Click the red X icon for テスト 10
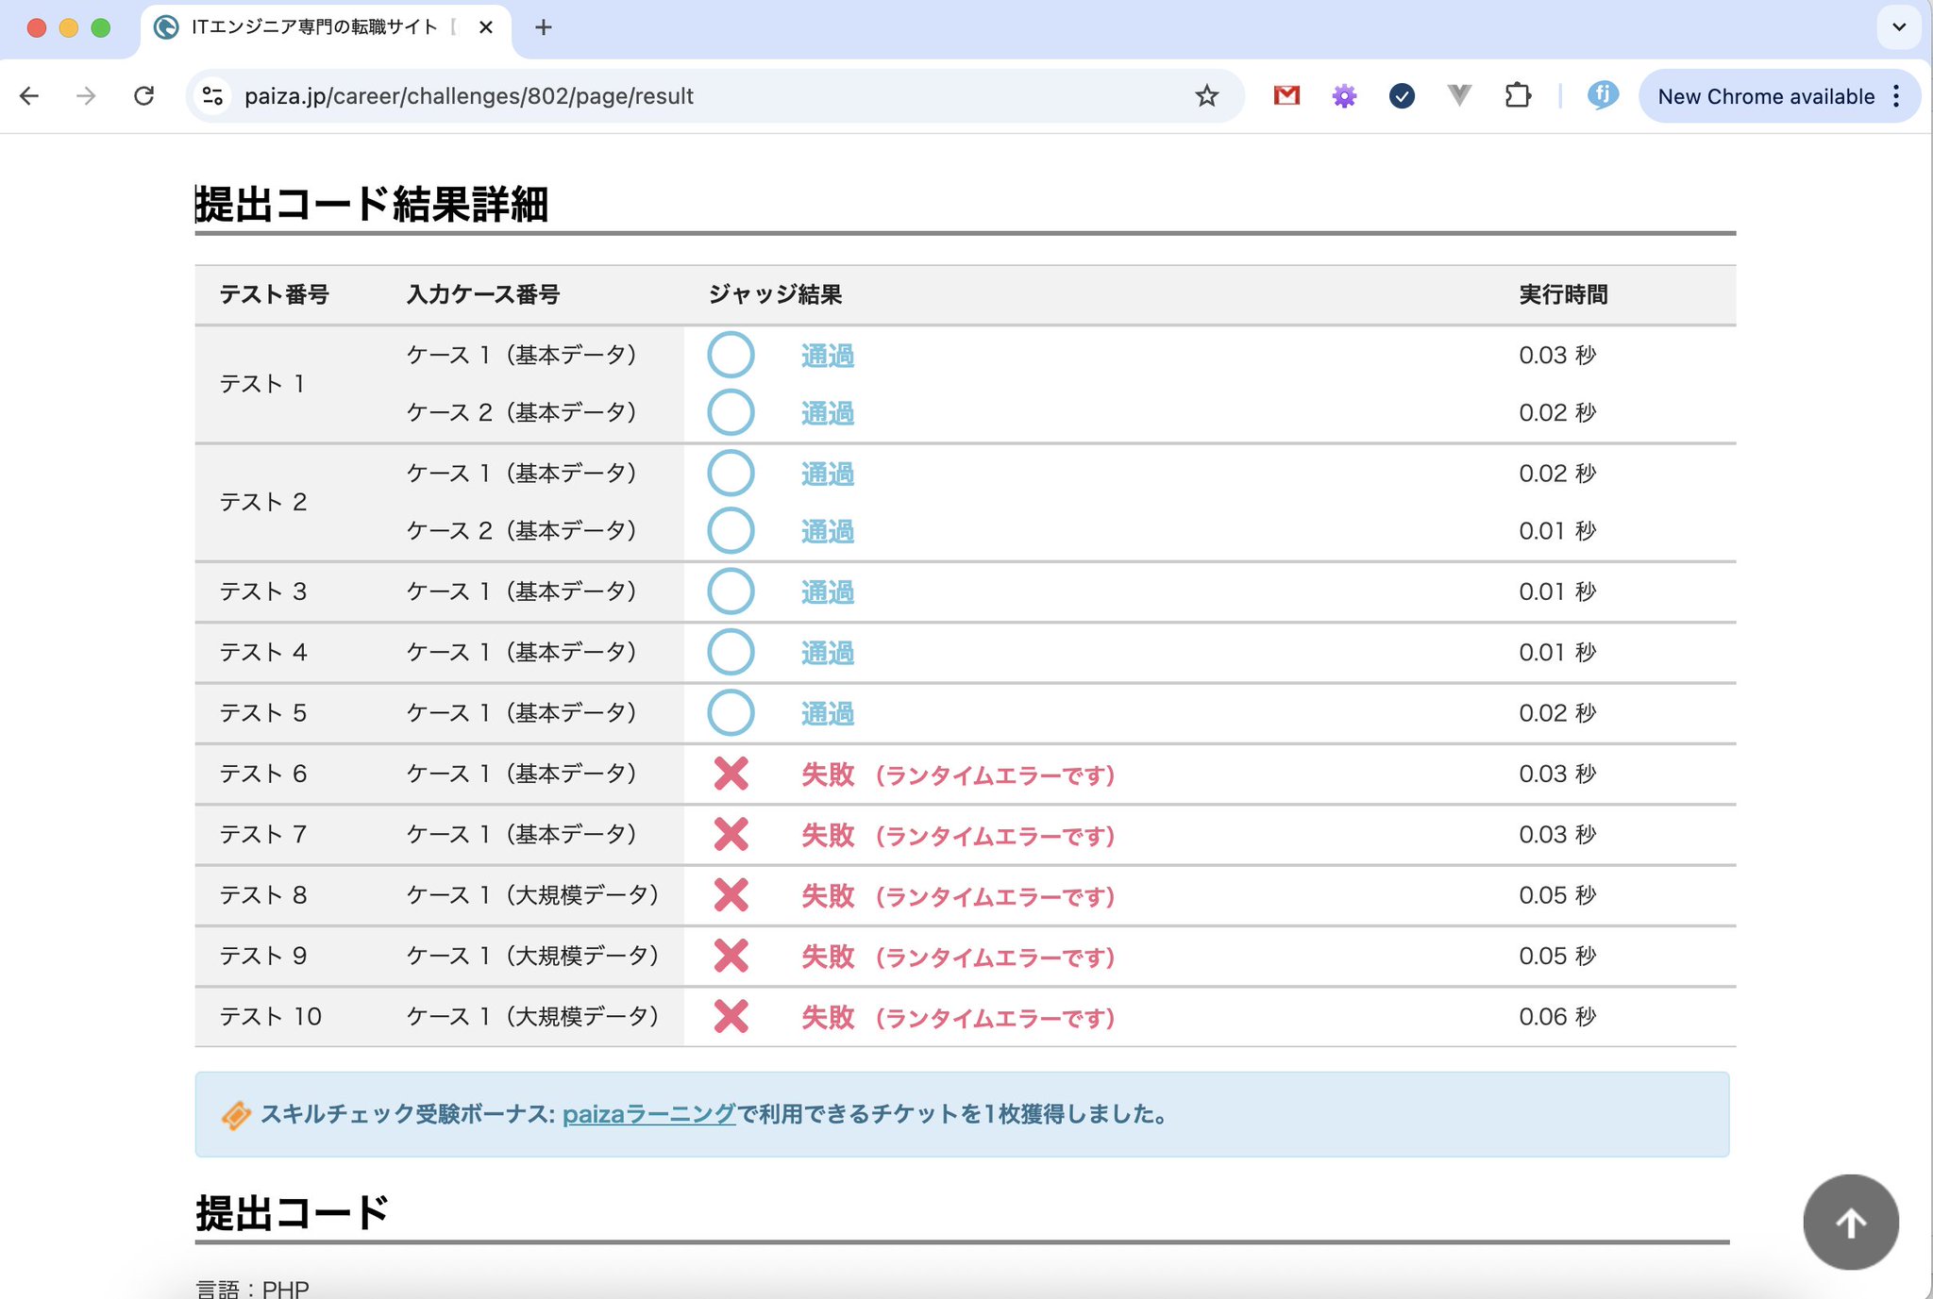 (x=731, y=1016)
